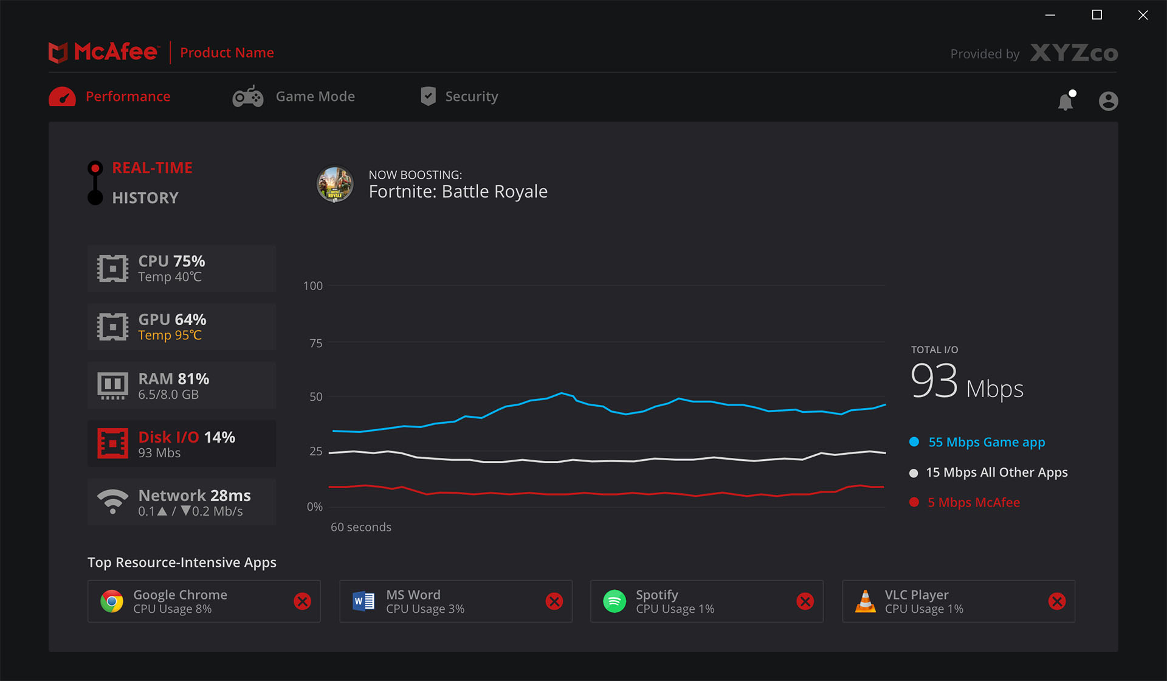
Task: Click blue Game app legend dot
Action: (x=914, y=442)
